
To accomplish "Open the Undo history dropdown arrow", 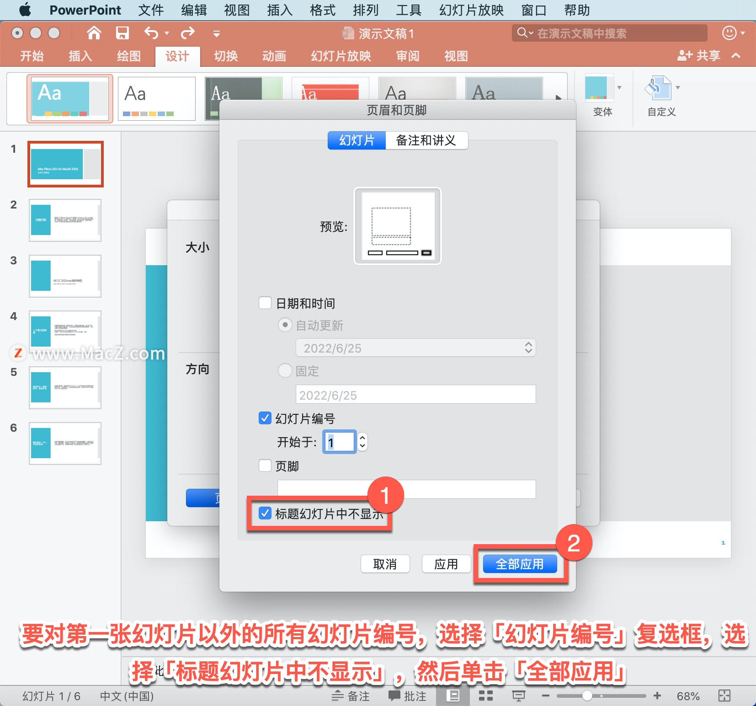I will pyautogui.click(x=167, y=33).
